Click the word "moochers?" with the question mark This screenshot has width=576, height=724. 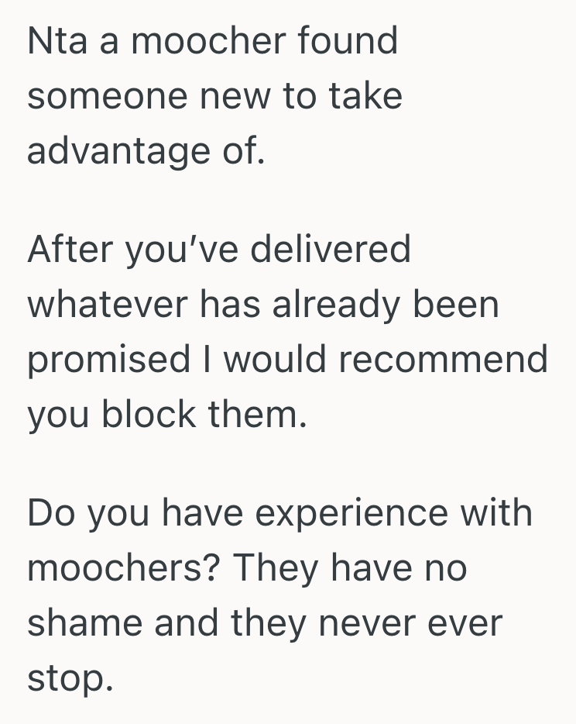point(124,568)
